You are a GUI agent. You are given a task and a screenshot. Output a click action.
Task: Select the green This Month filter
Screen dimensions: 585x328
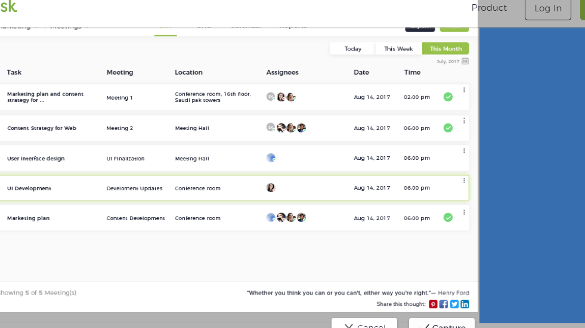click(x=445, y=49)
